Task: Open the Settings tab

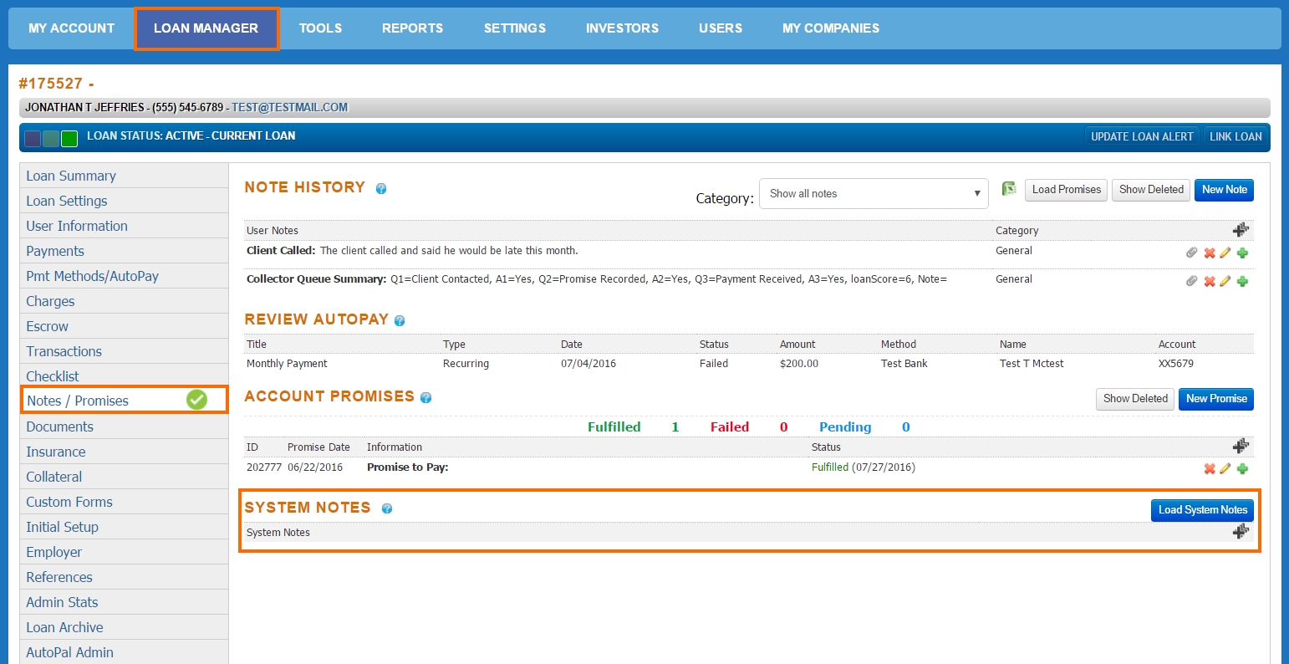Action: tap(515, 28)
